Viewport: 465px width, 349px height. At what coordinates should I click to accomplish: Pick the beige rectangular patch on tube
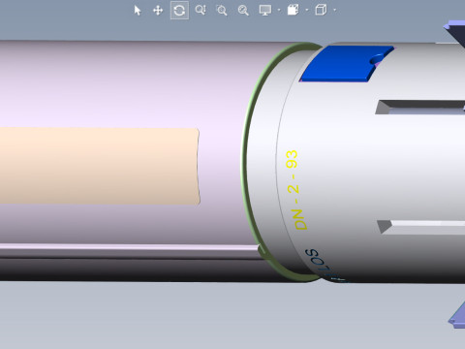tap(100, 166)
